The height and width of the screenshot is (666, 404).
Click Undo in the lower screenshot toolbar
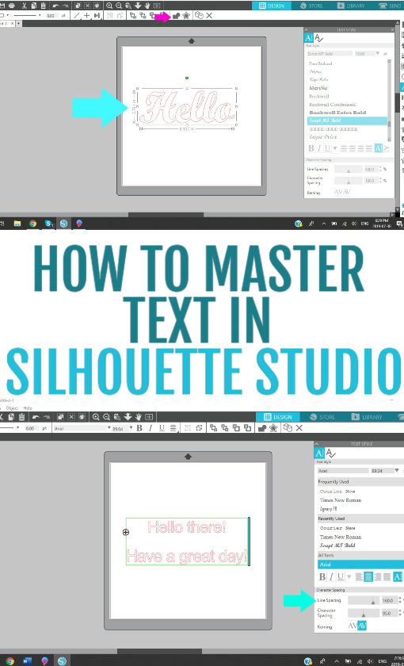(36, 417)
